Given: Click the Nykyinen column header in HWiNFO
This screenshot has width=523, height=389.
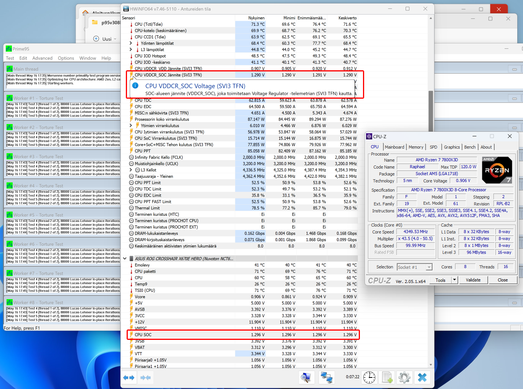Looking at the screenshot, I should [250, 18].
